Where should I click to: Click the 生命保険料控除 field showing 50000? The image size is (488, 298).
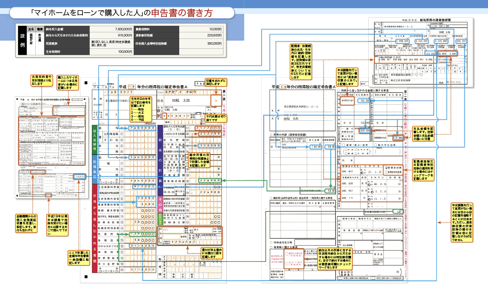146,198
